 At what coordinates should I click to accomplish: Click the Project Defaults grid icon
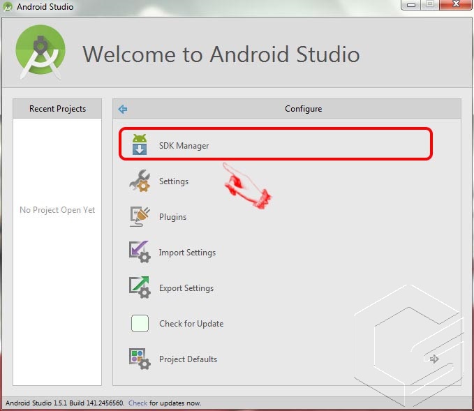[140, 359]
